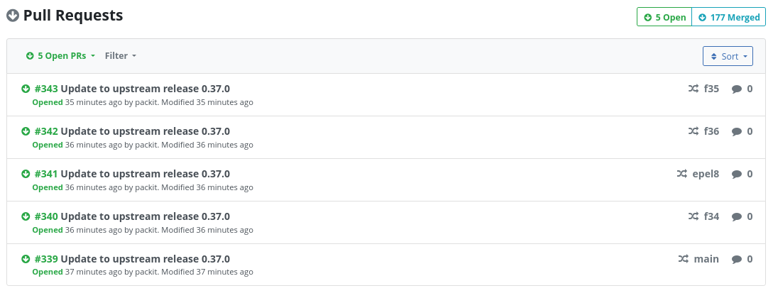Open the Sort dropdown menu

pyautogui.click(x=728, y=56)
